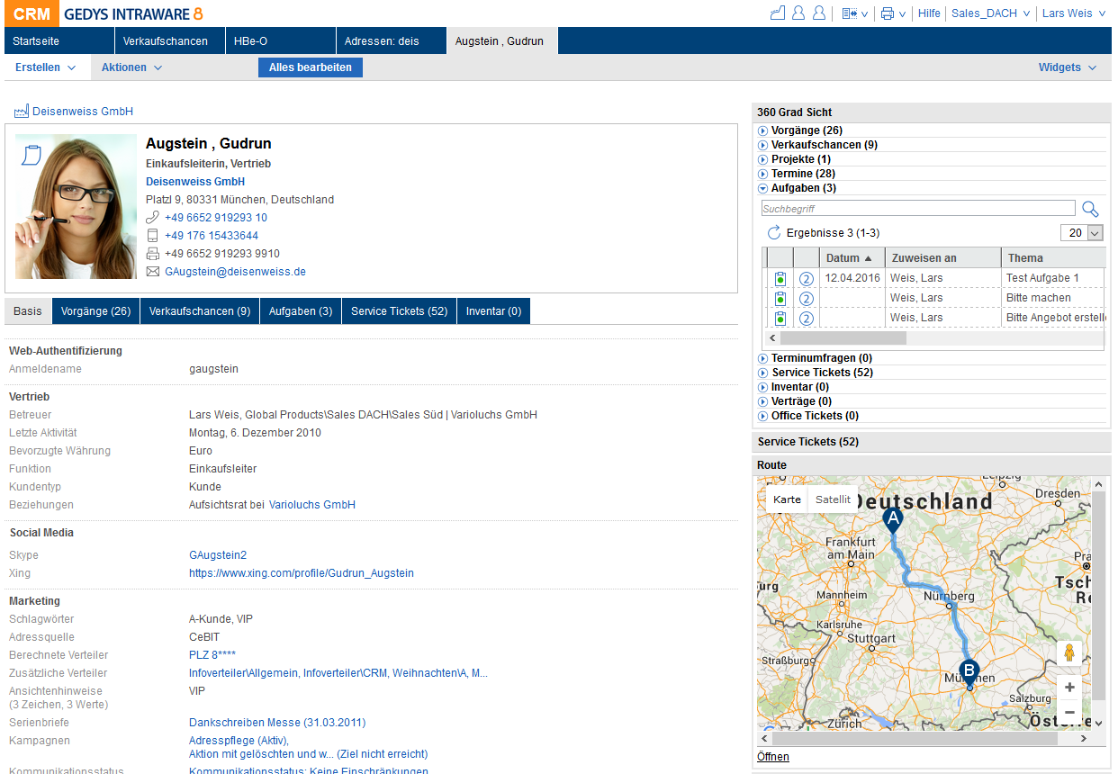Sort by the Datum column header
This screenshot has height=774, width=1118.
(x=852, y=258)
